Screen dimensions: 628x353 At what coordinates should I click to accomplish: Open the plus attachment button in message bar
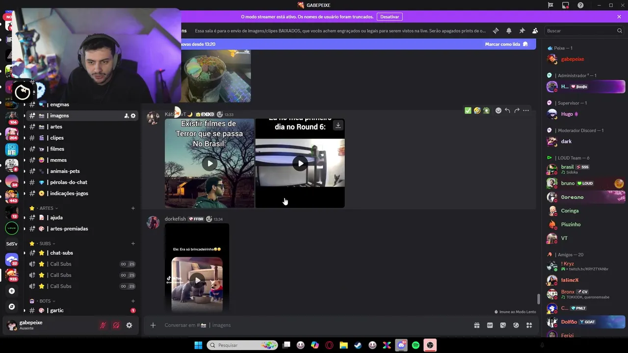153,325
